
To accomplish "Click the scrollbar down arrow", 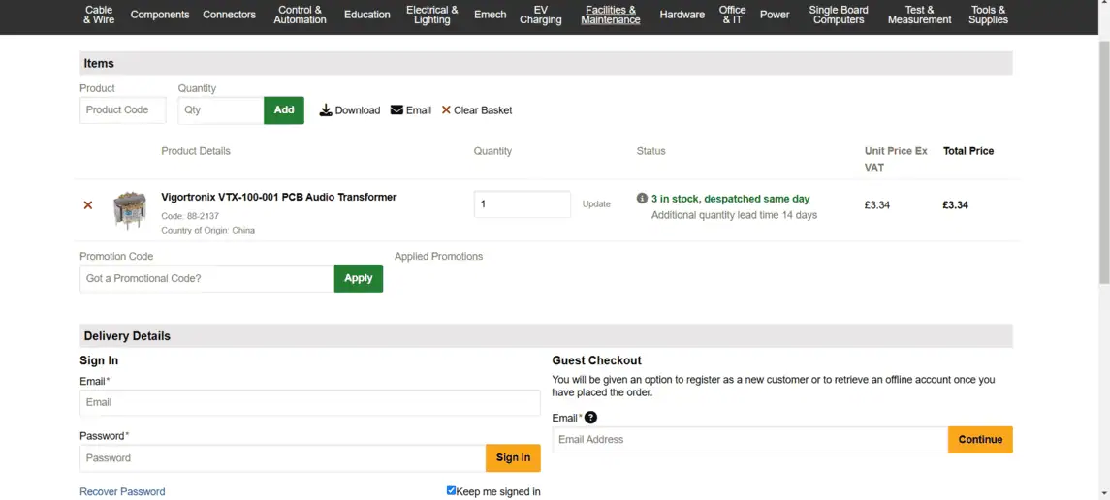I will pos(1103,493).
